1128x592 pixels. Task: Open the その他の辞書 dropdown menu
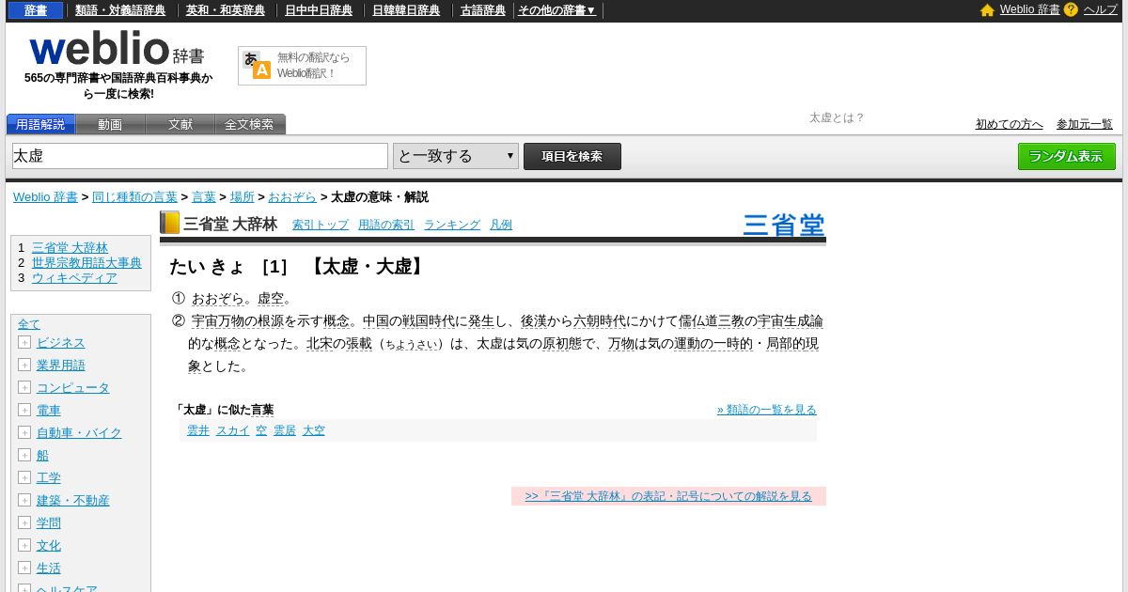pos(556,10)
